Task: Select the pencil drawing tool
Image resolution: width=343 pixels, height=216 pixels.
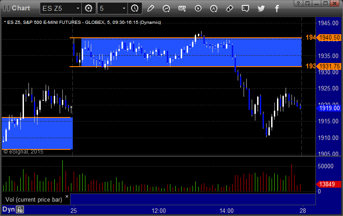Action: click(150, 9)
